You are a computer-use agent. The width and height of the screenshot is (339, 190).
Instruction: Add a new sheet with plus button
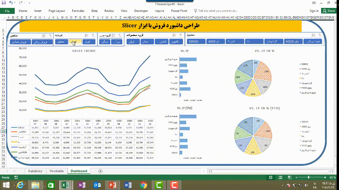coord(100,171)
